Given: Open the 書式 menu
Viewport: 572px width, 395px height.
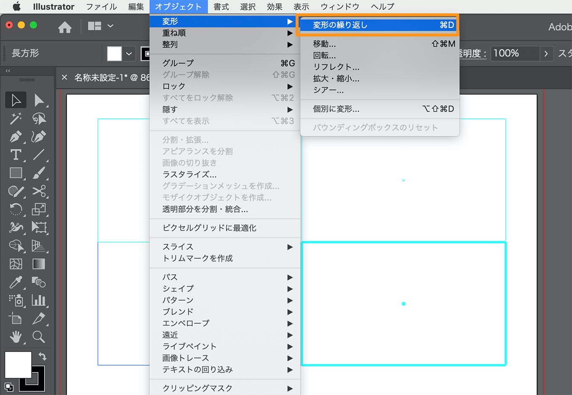Looking at the screenshot, I should click(221, 6).
